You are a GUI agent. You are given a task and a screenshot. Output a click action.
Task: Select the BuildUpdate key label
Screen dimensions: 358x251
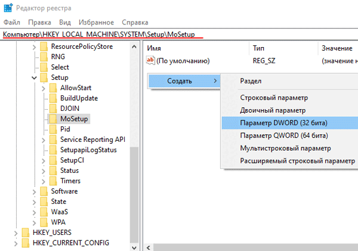point(79,98)
